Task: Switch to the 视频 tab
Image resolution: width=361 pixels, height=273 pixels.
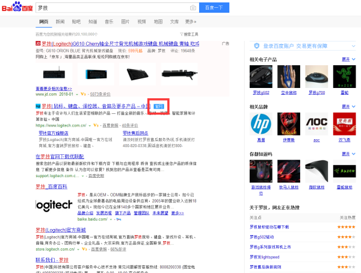Action: 141,22
